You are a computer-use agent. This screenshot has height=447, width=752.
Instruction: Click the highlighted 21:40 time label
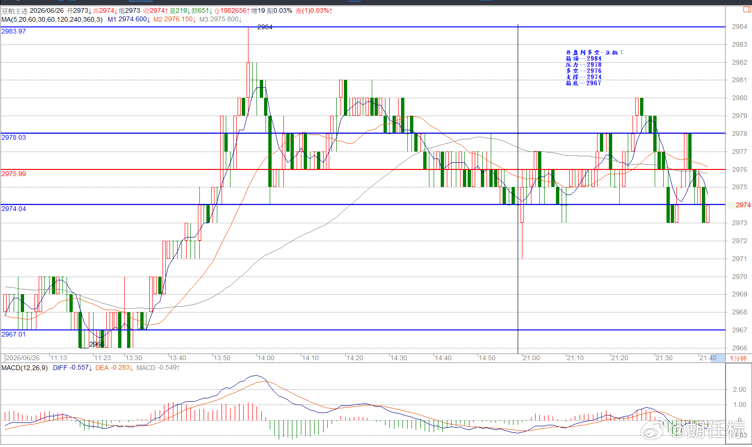pyautogui.click(x=708, y=358)
